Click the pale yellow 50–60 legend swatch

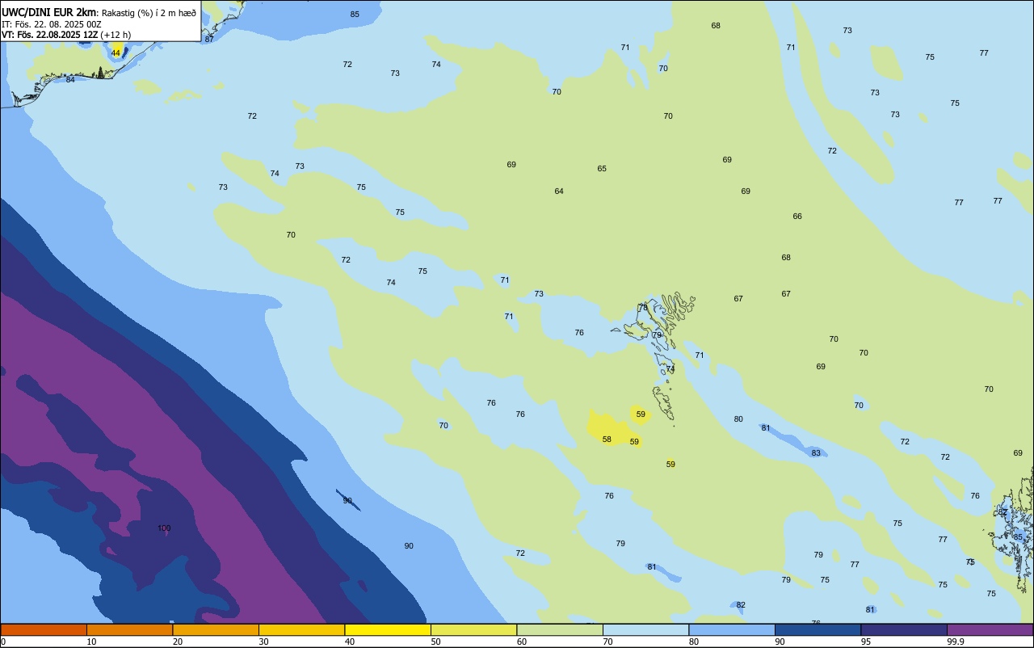click(x=473, y=629)
